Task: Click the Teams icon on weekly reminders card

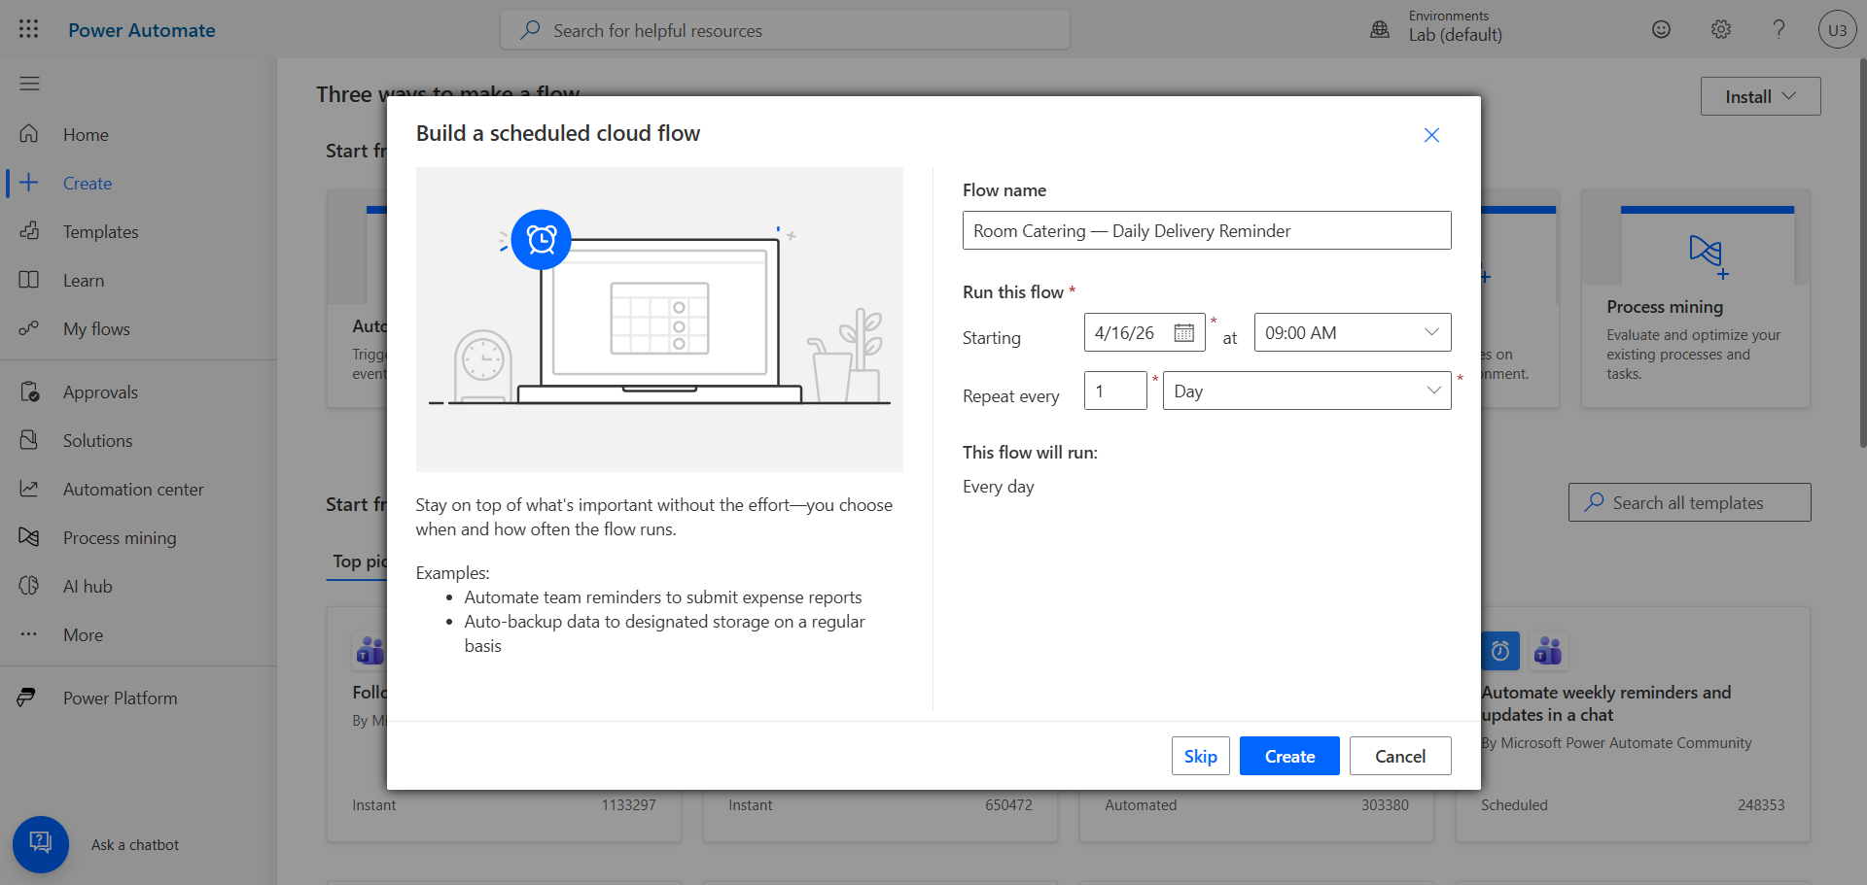Action: click(1547, 651)
